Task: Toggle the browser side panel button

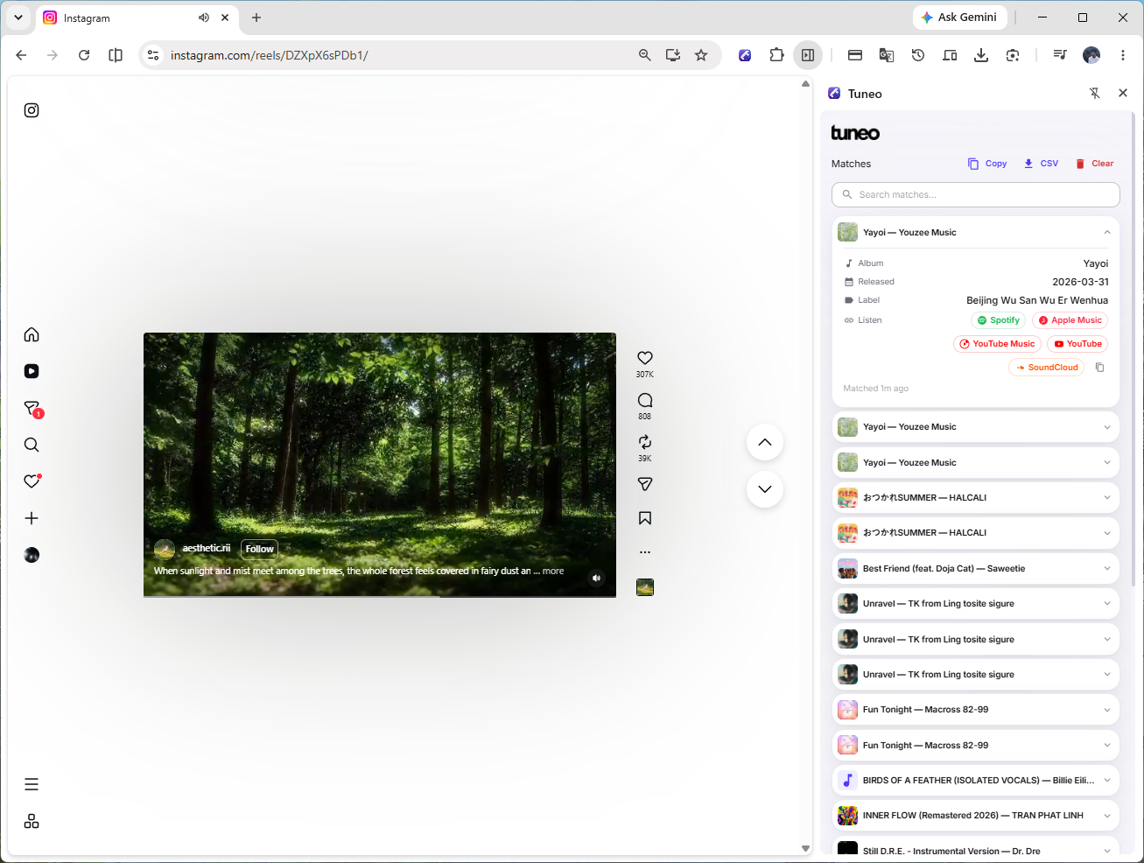Action: 807,55
